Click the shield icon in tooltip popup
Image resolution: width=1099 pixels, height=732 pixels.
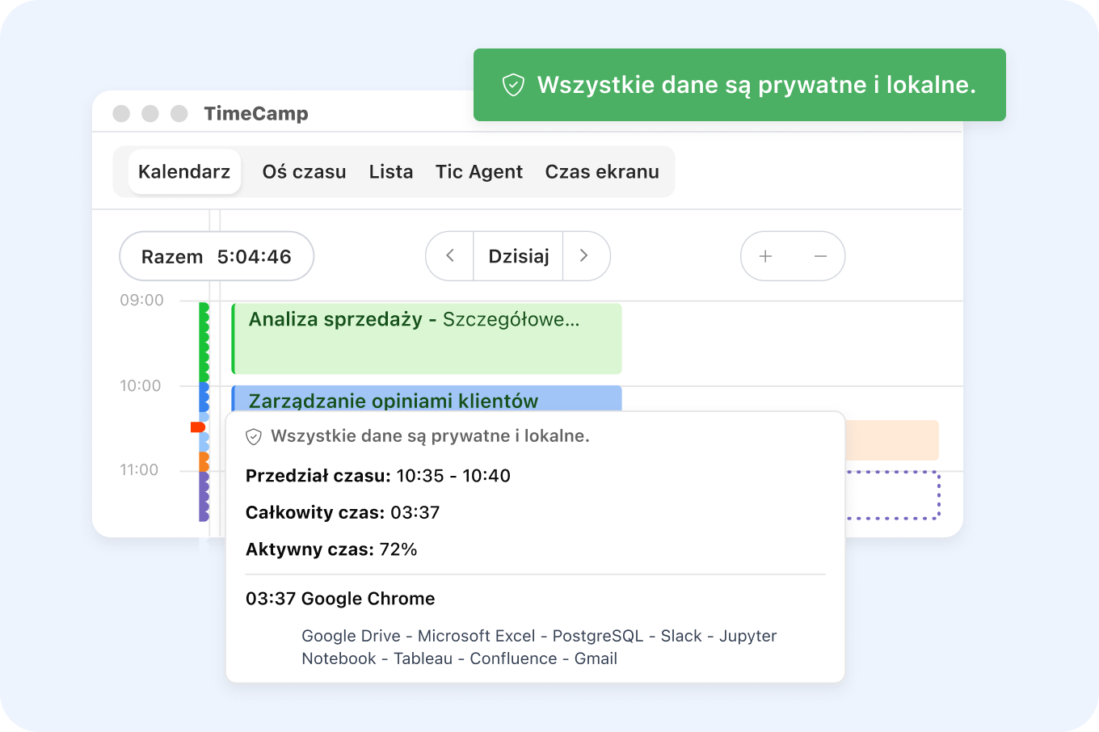pyautogui.click(x=254, y=436)
